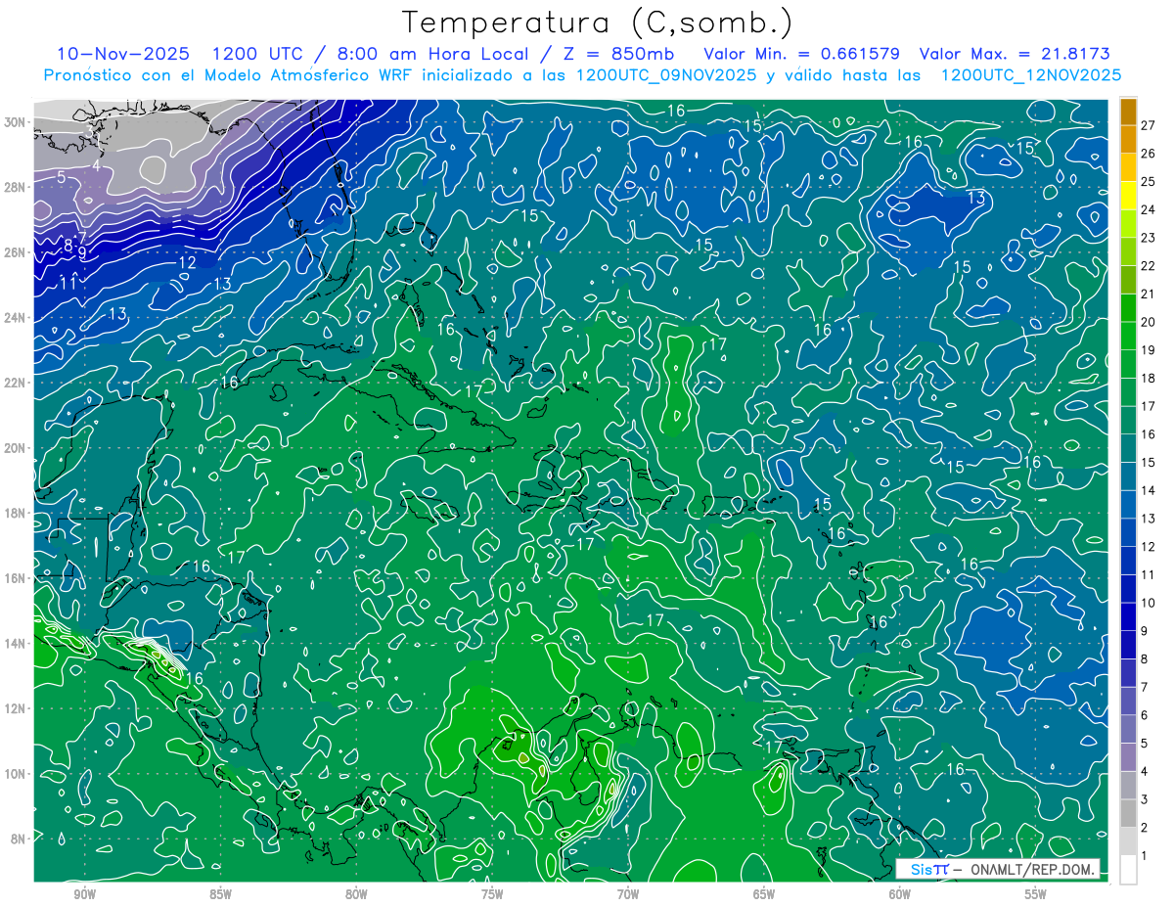
Task: Click the 16N latitude label
Action: [x=15, y=578]
